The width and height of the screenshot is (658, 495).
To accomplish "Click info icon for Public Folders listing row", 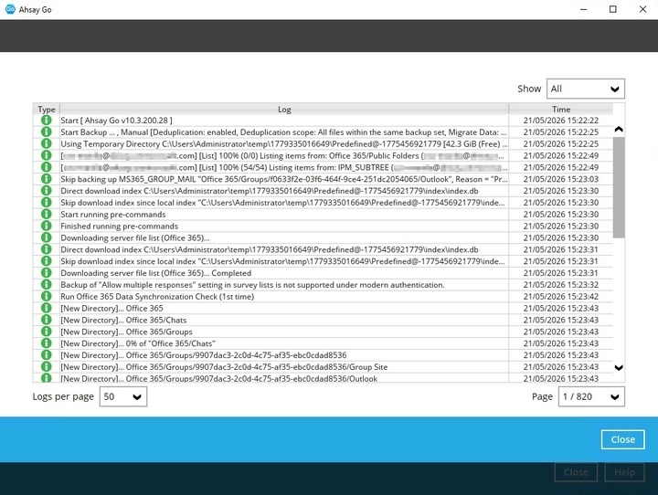I will click(x=47, y=155).
